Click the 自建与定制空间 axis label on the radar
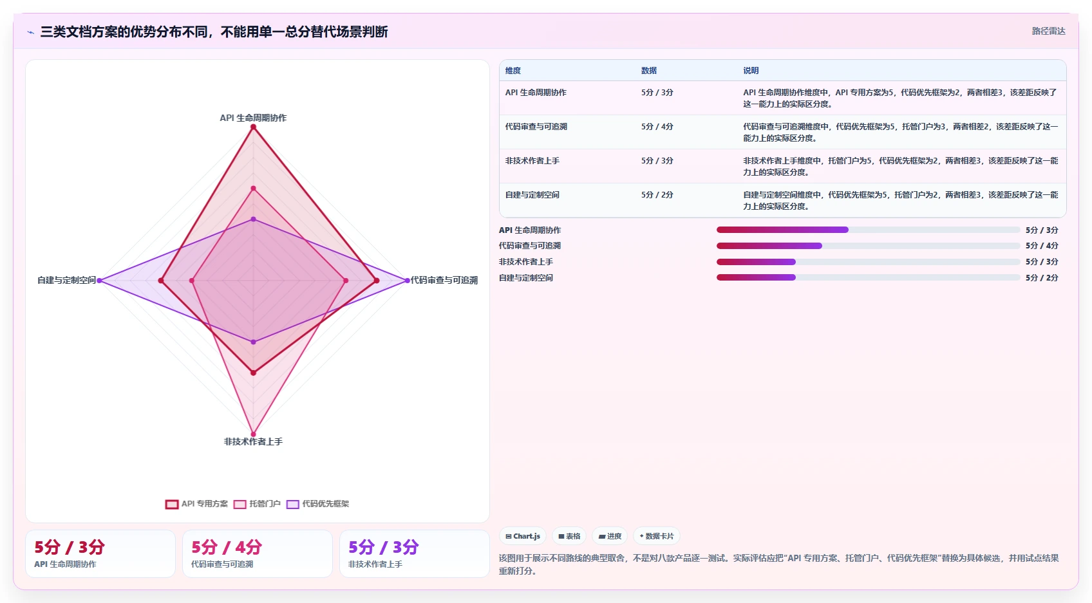Image resolution: width=1092 pixels, height=603 pixels. [x=66, y=280]
